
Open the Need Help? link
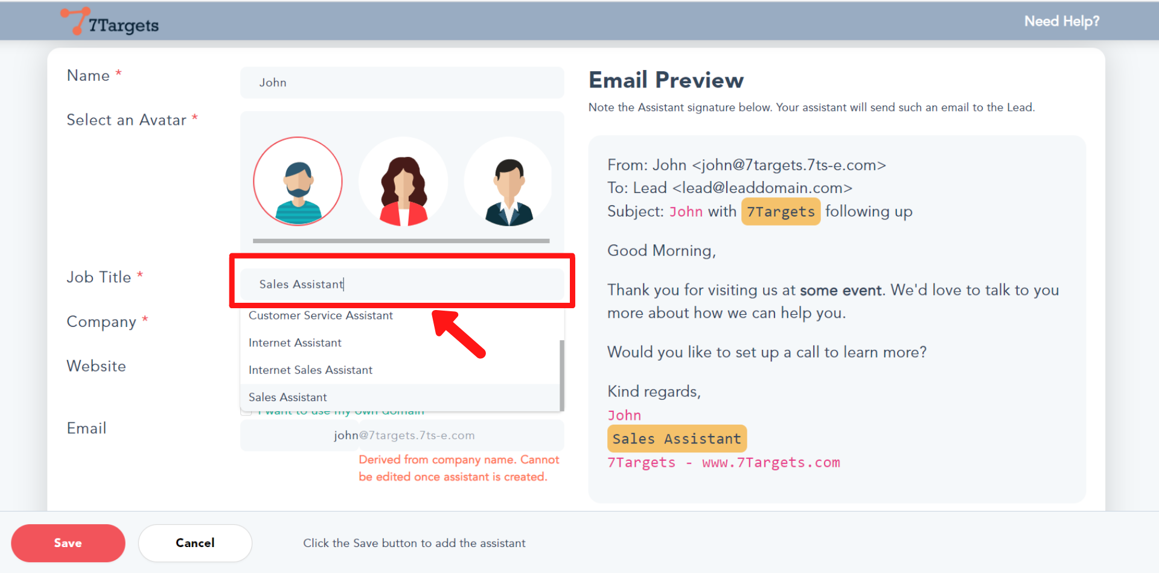point(1061,21)
